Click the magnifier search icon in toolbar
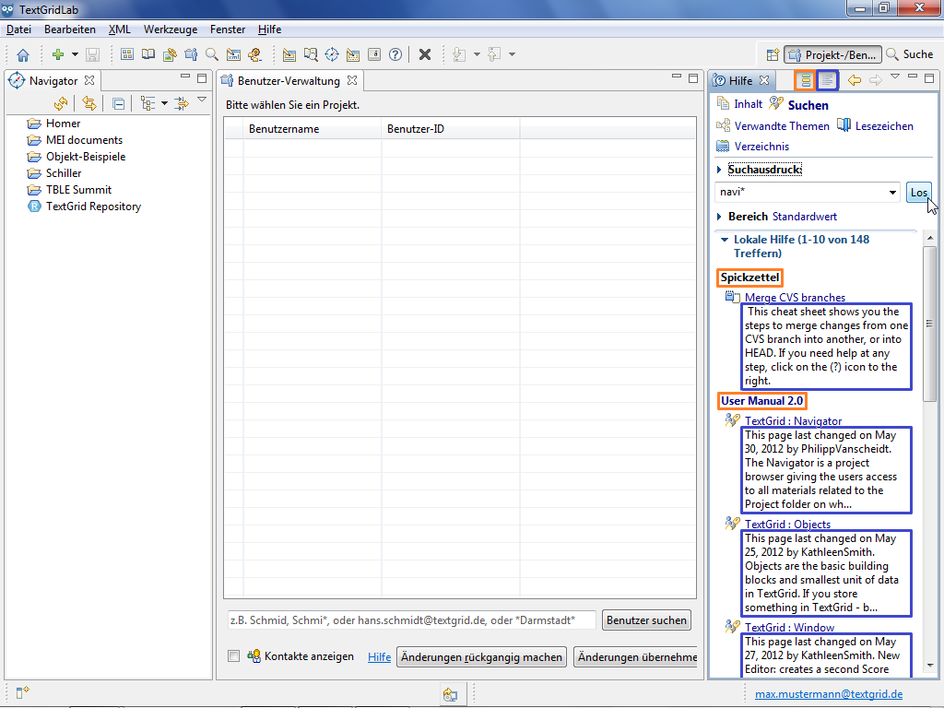The width and height of the screenshot is (944, 708). (x=212, y=54)
